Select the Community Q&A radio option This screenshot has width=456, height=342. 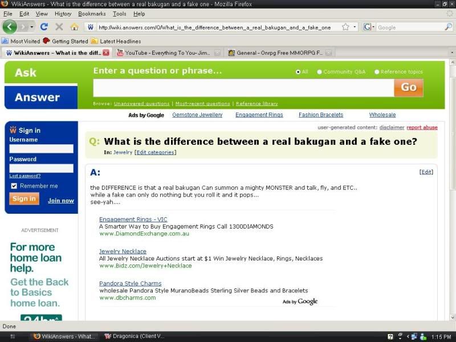pyautogui.click(x=319, y=72)
